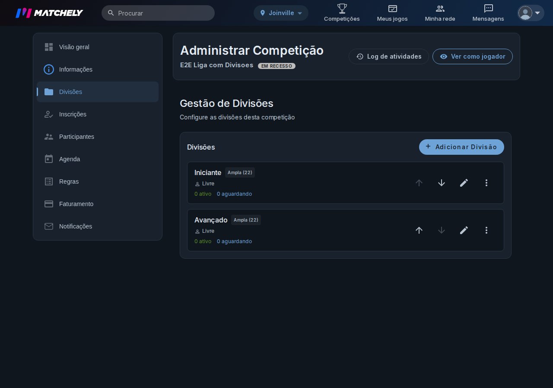553x388 pixels.
Task: Click Livre label under Avançado
Action: [208, 231]
